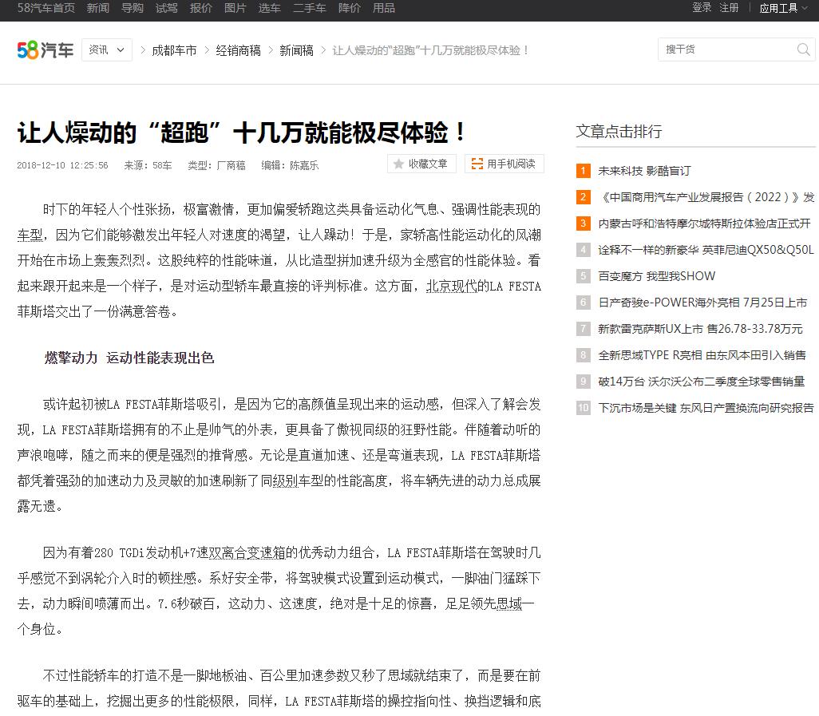
Task: Open ranking item 百变魔方 我型我SHOW
Action: point(657,275)
